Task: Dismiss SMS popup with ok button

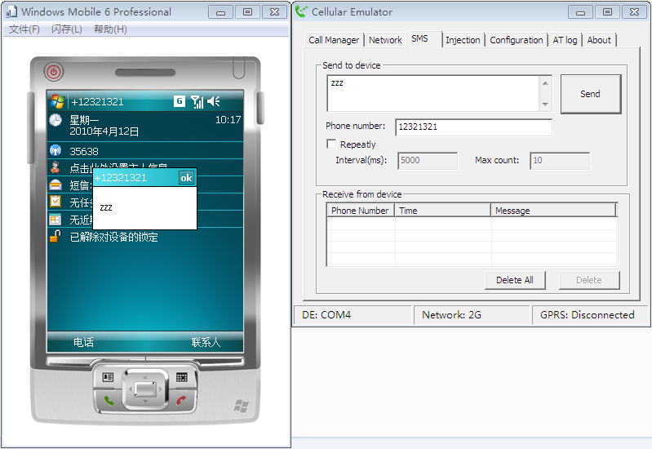Action: coord(186,178)
